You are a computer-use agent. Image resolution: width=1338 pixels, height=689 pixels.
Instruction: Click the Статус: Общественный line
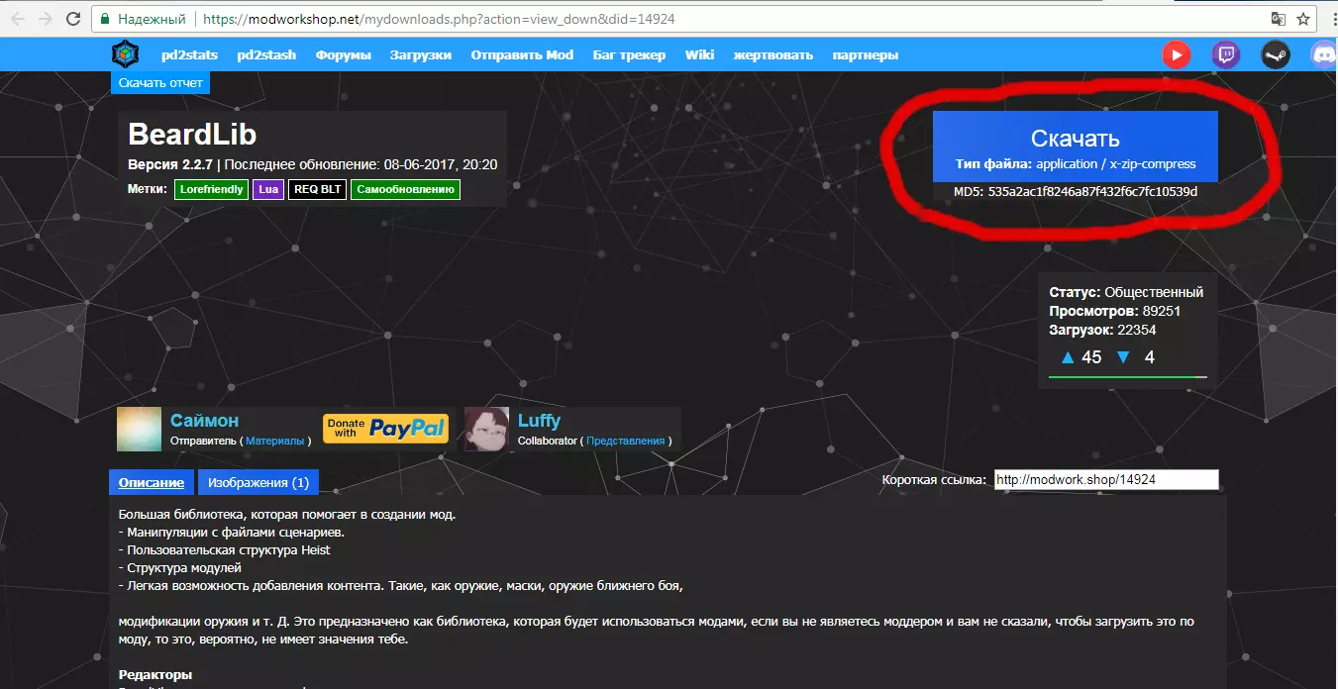point(1126,292)
